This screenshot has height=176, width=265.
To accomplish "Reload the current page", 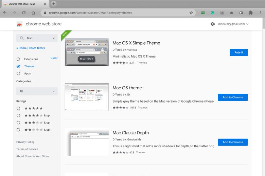I will click(x=24, y=13).
